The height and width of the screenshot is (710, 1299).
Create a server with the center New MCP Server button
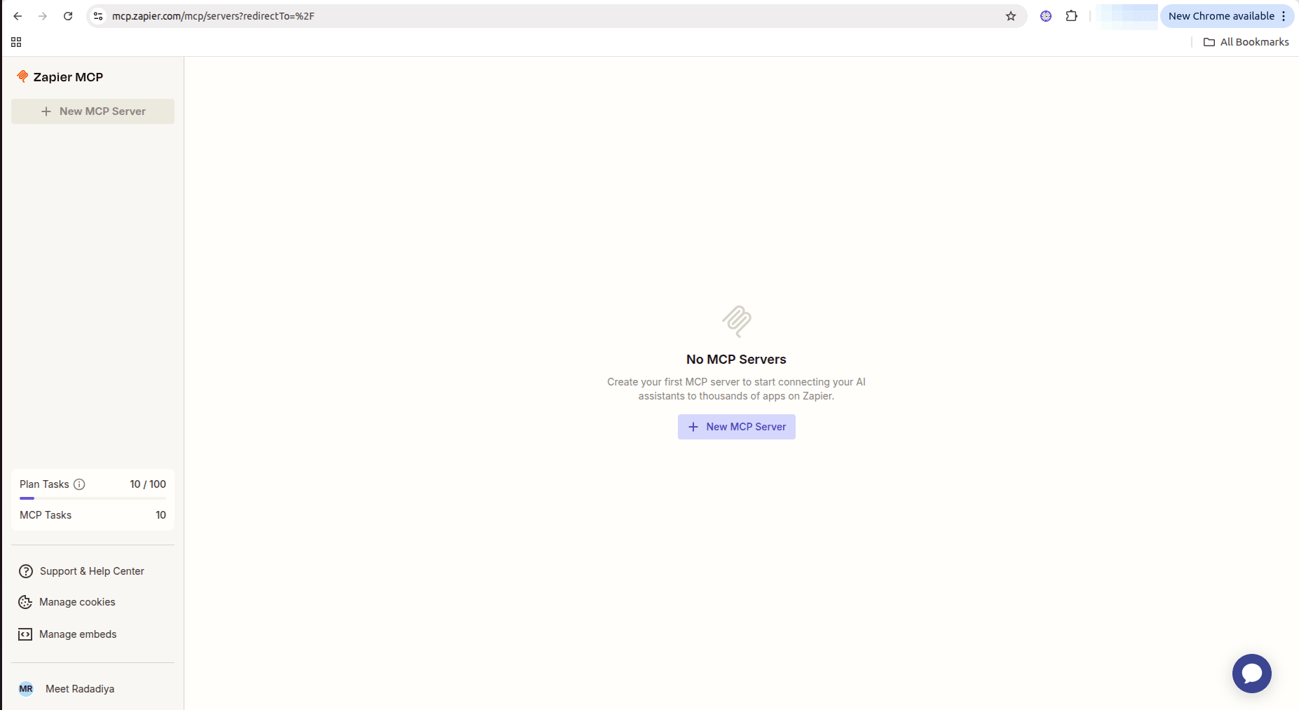point(736,427)
